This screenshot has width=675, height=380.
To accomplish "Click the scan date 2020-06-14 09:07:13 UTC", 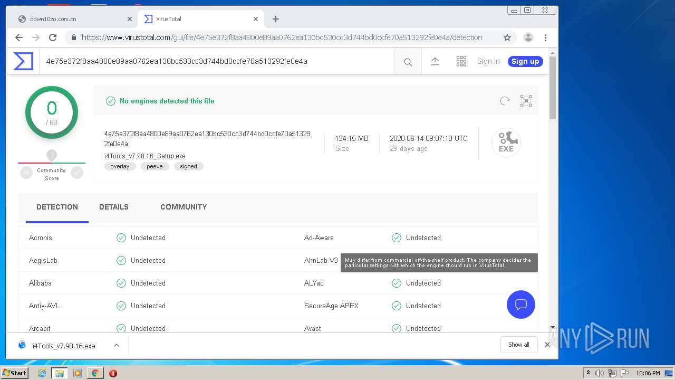I will click(x=429, y=138).
